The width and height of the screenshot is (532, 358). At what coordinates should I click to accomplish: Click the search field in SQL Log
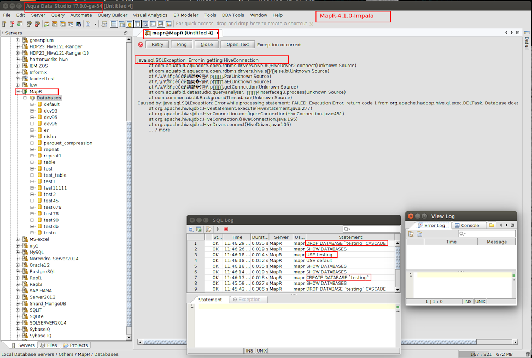(371, 229)
